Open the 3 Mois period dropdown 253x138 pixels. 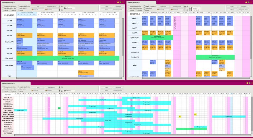(x=38, y=87)
